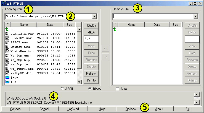Sort remote files by Name column
204x113 pixels.
click(x=131, y=25)
